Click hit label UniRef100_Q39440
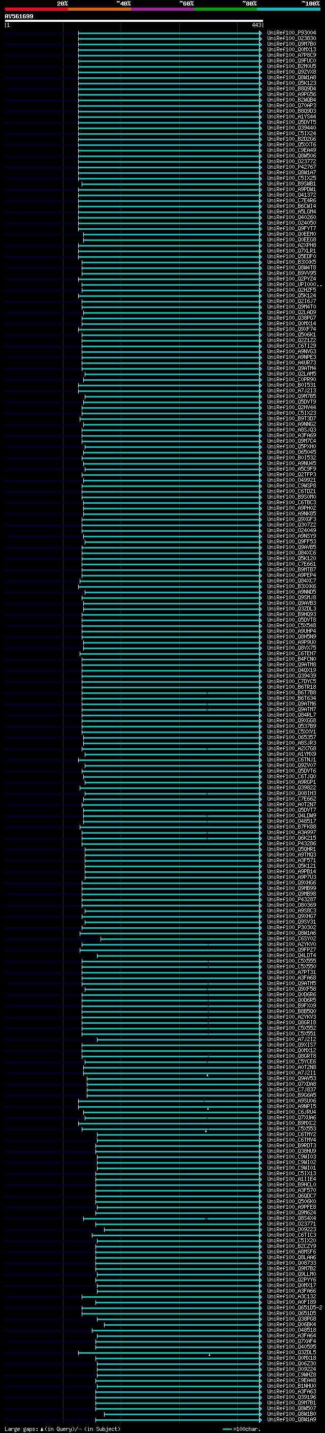 291,128
